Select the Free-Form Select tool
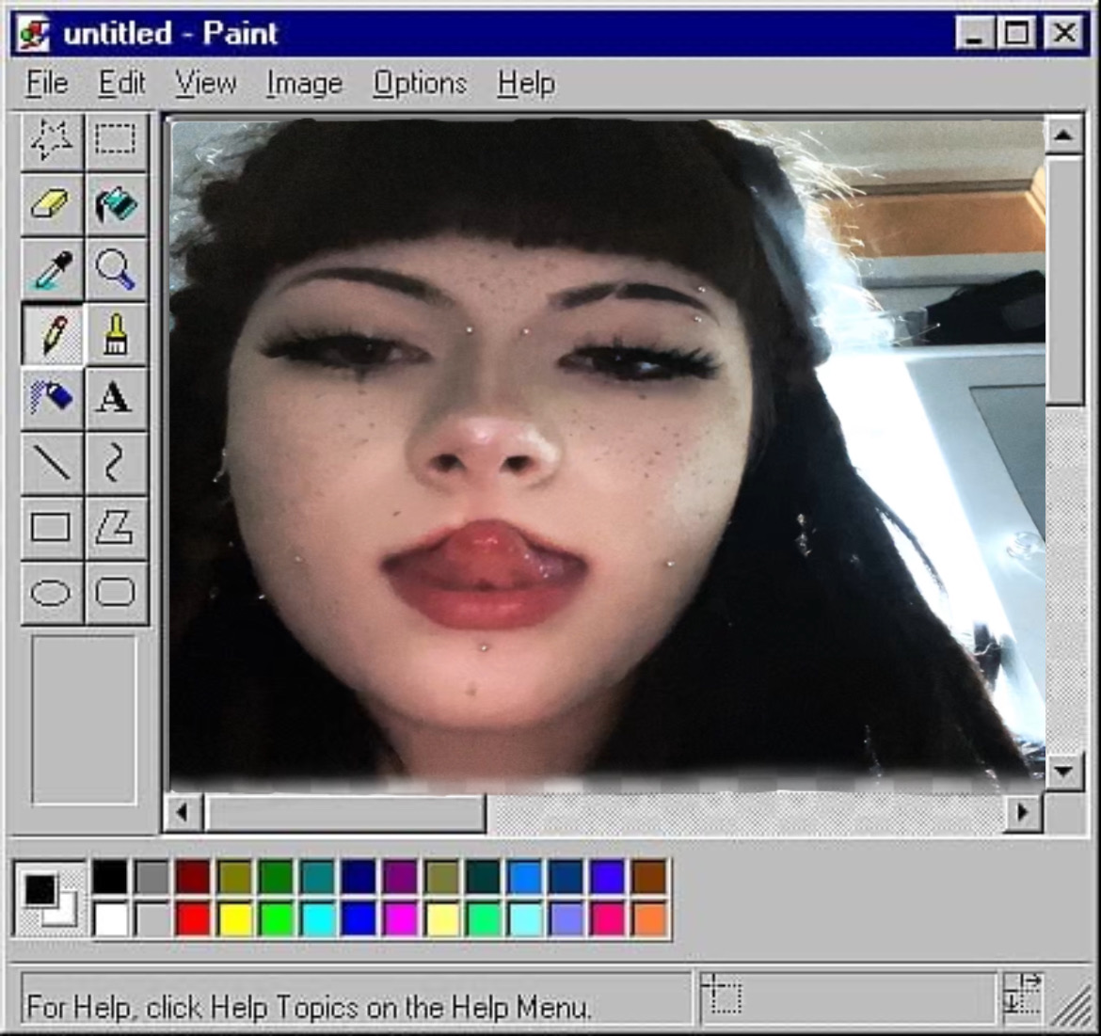This screenshot has width=1101, height=1036. 52,140
